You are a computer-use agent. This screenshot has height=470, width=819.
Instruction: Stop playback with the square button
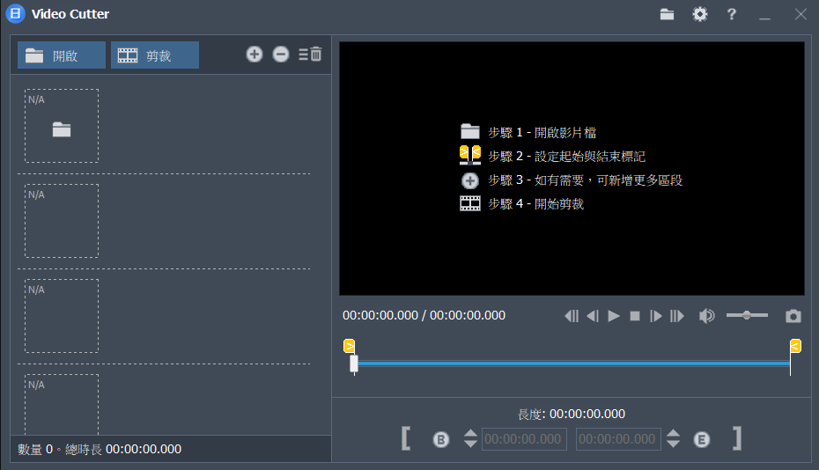pos(635,316)
